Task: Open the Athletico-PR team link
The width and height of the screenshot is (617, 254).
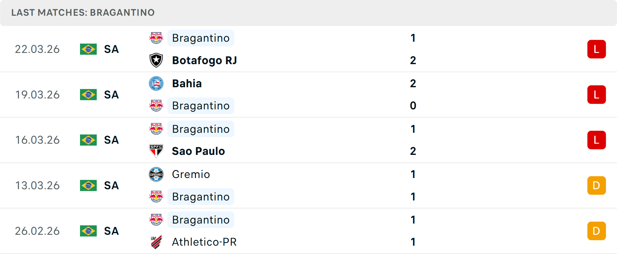Action: 204,242
